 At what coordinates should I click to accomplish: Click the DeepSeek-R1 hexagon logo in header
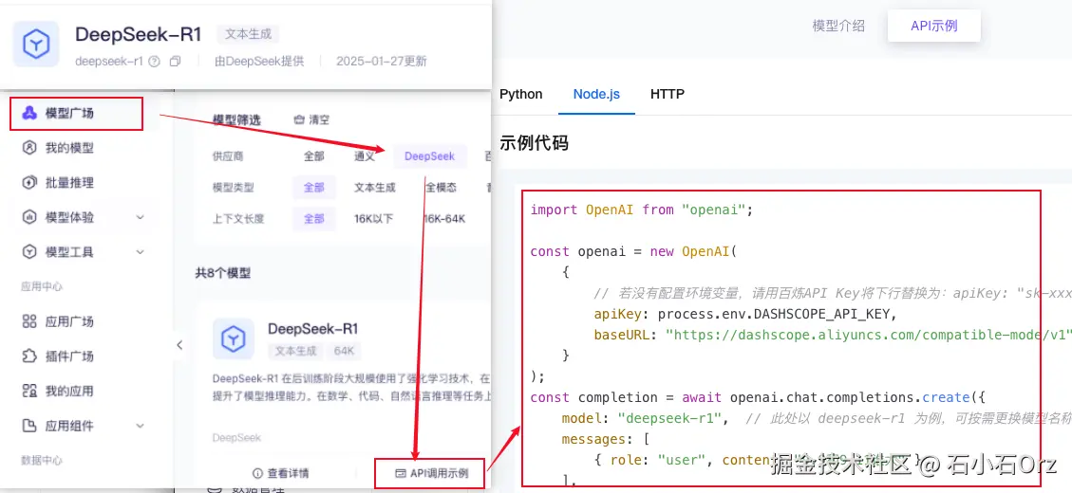(x=36, y=45)
